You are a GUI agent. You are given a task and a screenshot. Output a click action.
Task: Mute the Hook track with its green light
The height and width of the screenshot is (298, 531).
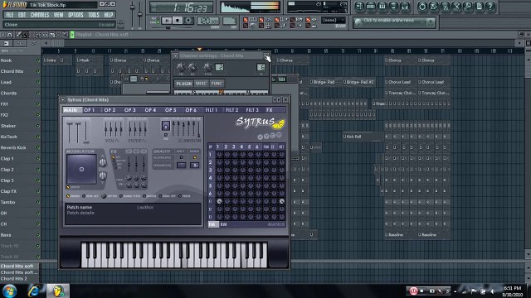(x=38, y=60)
